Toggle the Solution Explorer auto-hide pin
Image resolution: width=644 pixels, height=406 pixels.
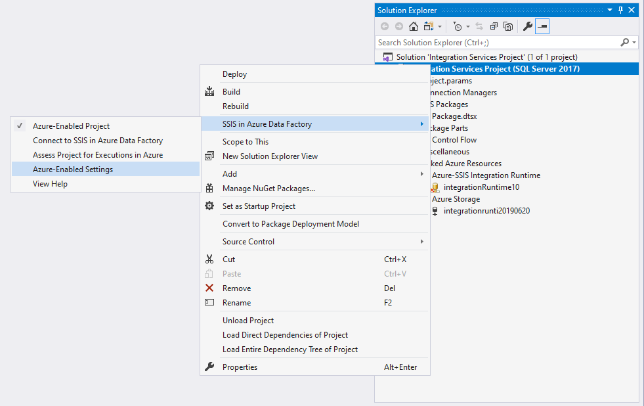(x=620, y=10)
